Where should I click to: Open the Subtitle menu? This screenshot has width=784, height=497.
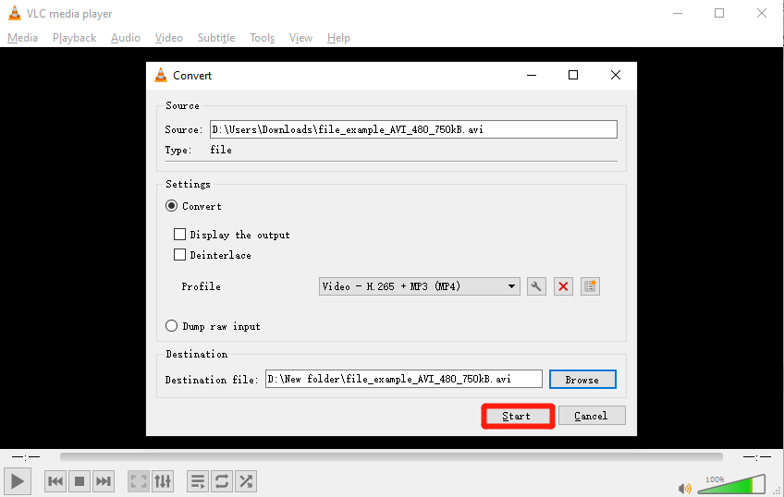tap(216, 38)
